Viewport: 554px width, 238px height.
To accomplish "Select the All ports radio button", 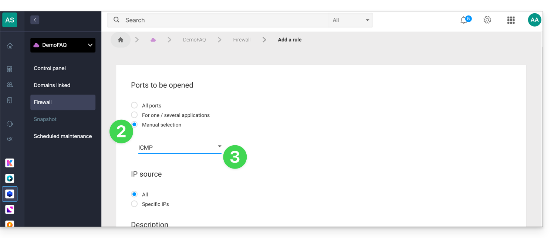I will 134,105.
